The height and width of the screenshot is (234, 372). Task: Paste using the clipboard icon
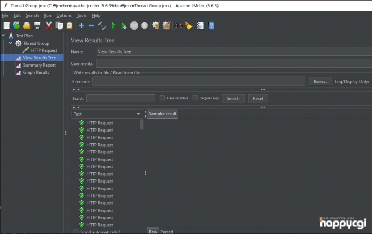[69, 25]
